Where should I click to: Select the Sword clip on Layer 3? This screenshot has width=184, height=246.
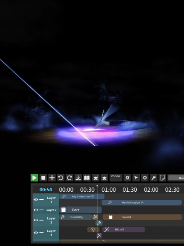(x=142, y=217)
